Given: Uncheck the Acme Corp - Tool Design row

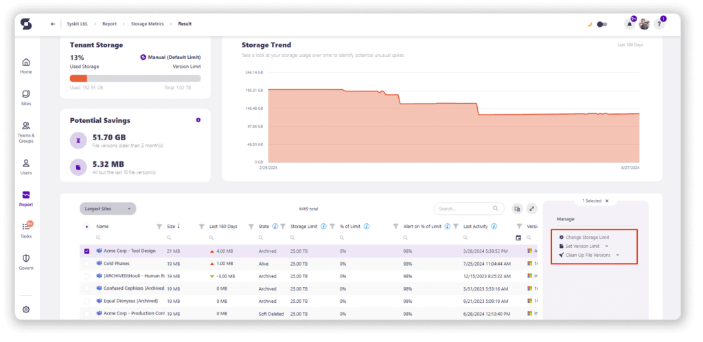Looking at the screenshot, I should tap(87, 251).
